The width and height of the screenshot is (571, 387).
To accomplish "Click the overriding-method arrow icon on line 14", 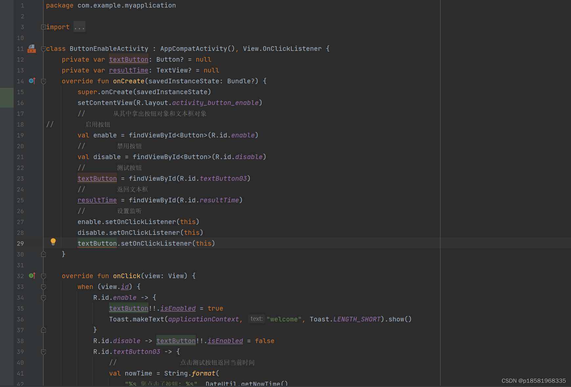I will (32, 81).
